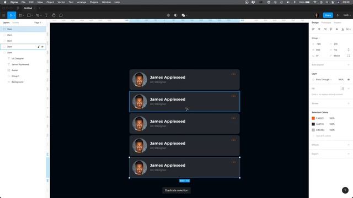This screenshot has width=353, height=198.
Task: Open the Object menu
Action: tap(50, 2)
